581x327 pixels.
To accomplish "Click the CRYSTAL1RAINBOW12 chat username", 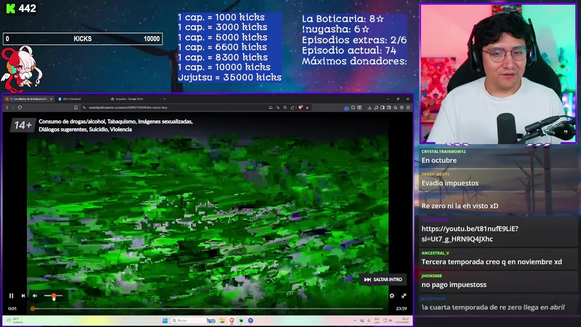I will click(443, 152).
